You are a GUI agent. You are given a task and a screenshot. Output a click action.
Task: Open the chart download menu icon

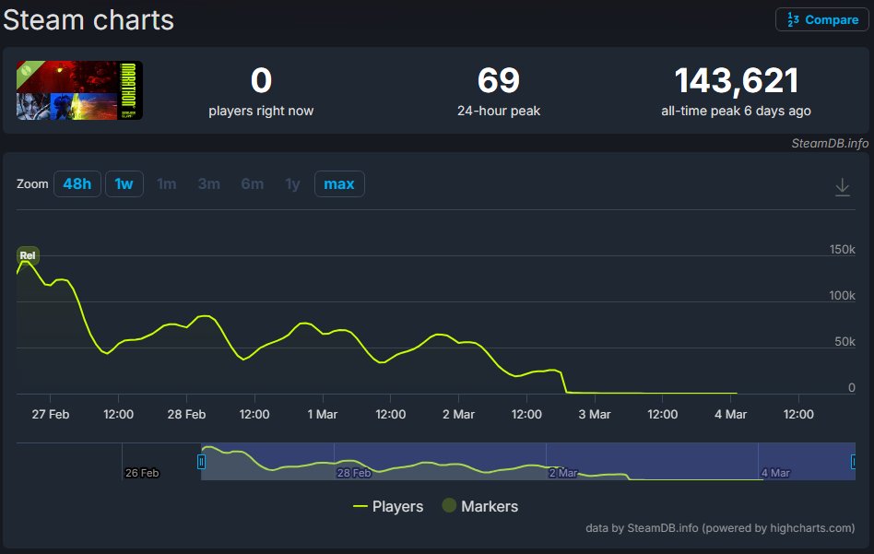pyautogui.click(x=843, y=187)
